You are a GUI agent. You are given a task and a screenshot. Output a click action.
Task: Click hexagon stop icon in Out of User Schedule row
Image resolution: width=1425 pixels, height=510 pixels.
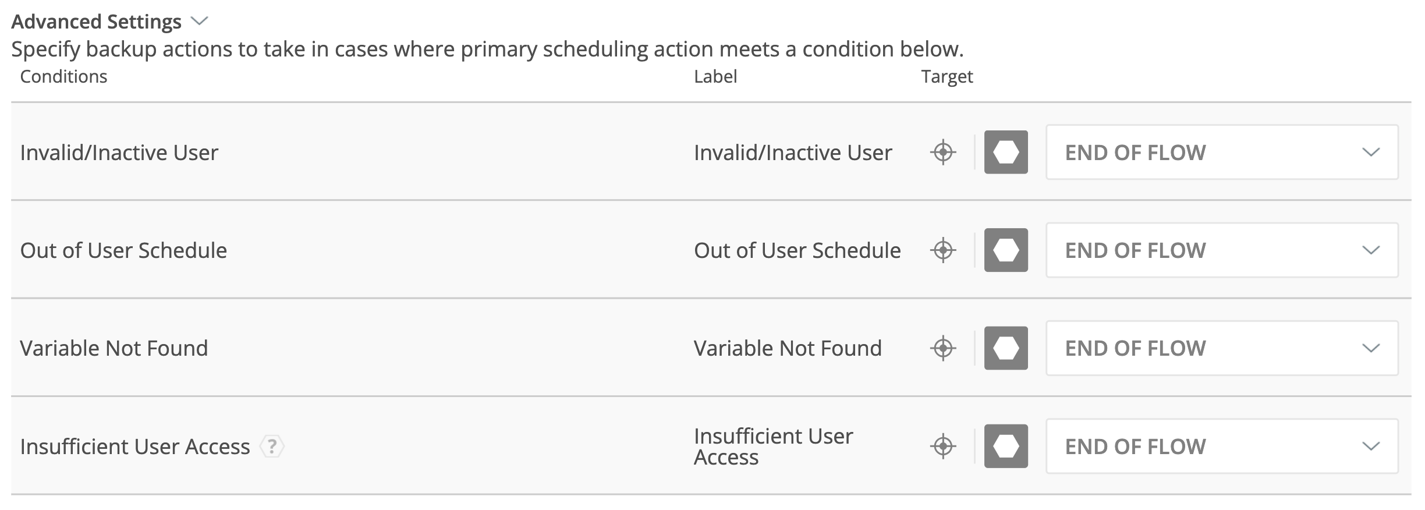pos(1006,250)
